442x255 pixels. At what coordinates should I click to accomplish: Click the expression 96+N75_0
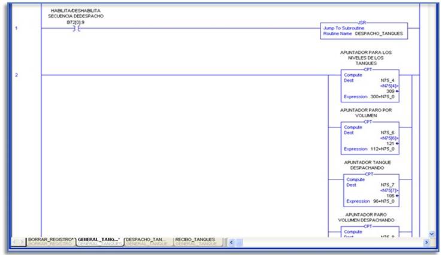(384, 201)
